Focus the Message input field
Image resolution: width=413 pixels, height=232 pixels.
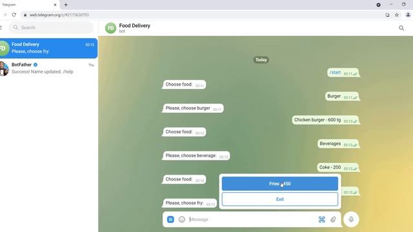(x=252, y=219)
